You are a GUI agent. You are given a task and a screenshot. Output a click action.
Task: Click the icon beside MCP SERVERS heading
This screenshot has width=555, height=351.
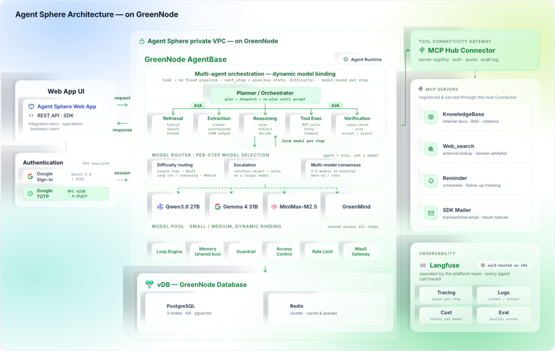pos(420,89)
